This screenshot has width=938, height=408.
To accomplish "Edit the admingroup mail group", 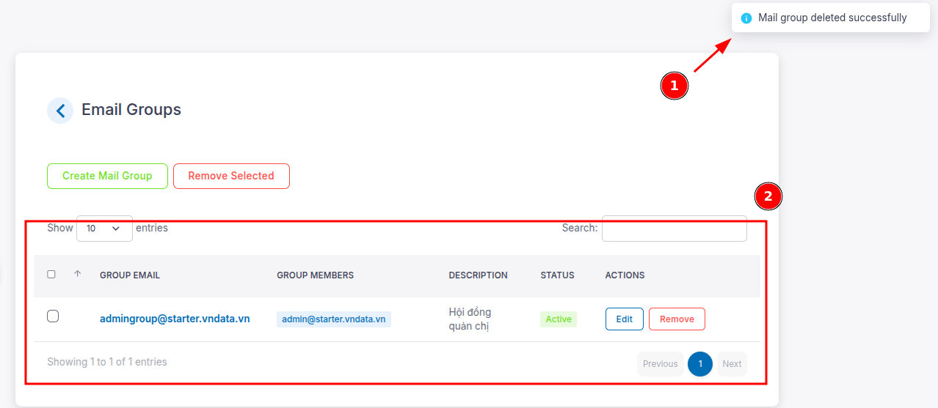I will click(625, 319).
